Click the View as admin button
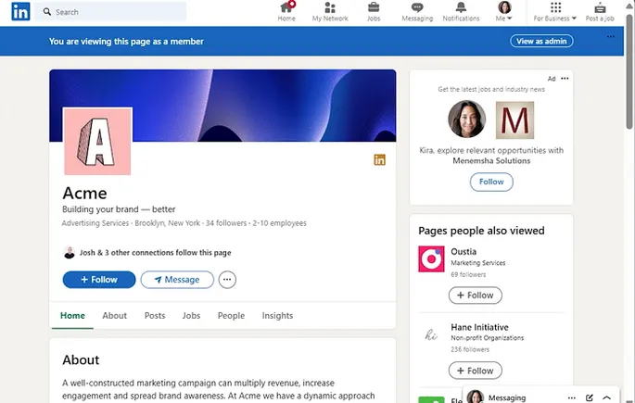The image size is (635, 403). [541, 42]
